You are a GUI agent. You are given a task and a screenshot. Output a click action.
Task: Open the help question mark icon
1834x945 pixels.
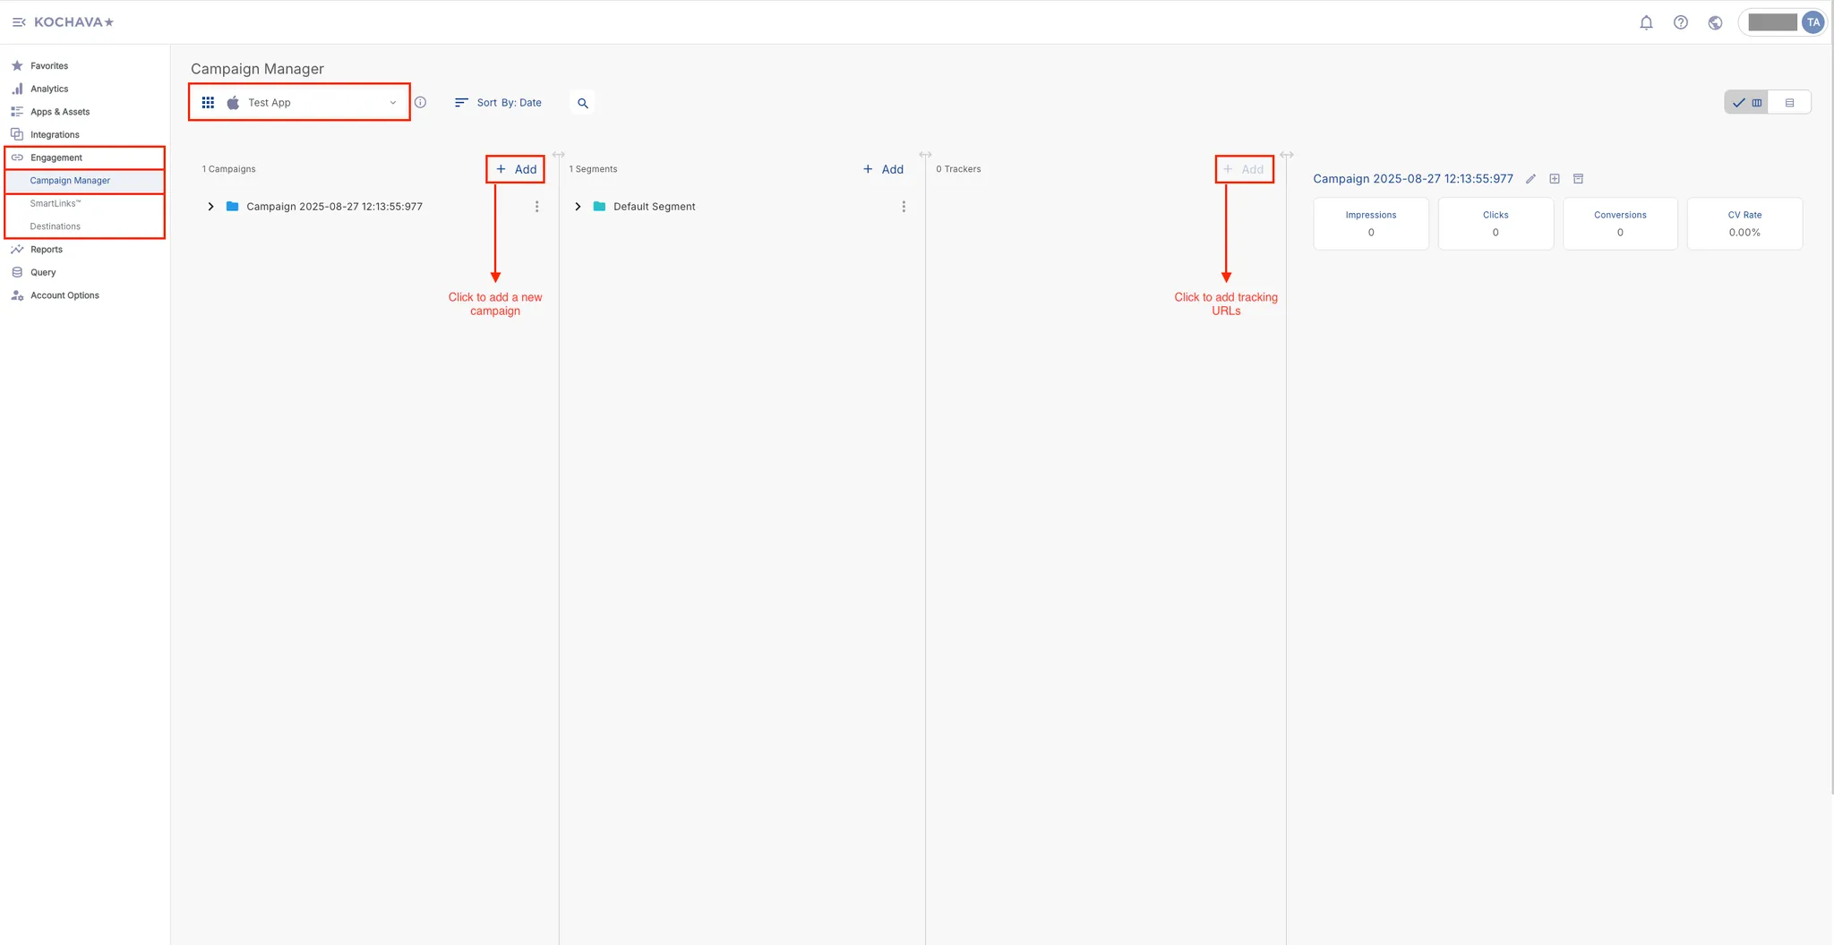(1681, 22)
